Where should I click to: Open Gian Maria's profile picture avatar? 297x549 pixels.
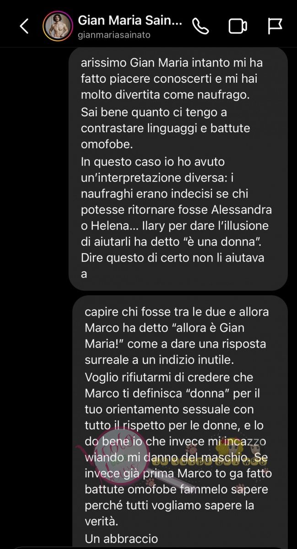tap(57, 26)
